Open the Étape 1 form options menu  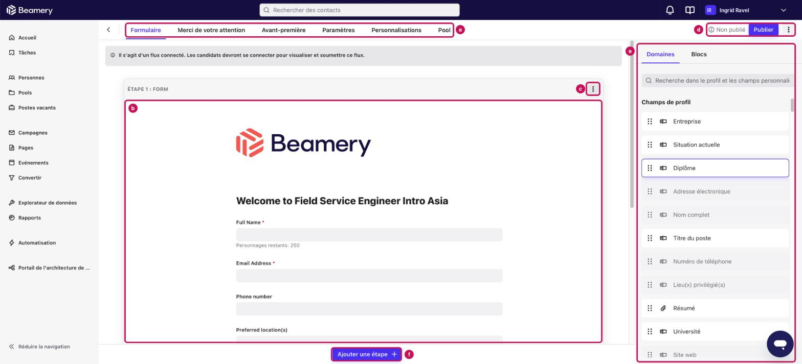point(593,89)
